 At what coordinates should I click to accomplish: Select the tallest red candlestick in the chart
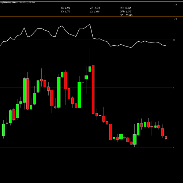click(x=93, y=90)
